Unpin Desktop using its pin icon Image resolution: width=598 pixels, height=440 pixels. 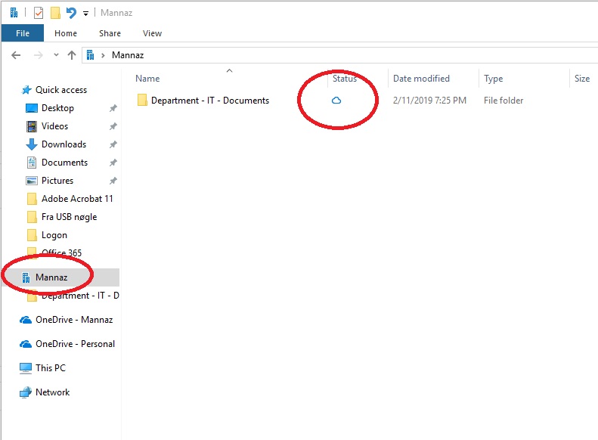[113, 108]
